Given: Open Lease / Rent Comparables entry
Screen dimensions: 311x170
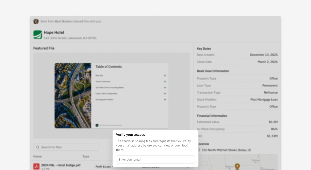Looking at the screenshot, I should 106,94.
